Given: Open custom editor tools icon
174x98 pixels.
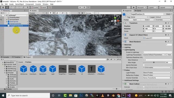Looking at the screenshot, I should tap(28, 7).
